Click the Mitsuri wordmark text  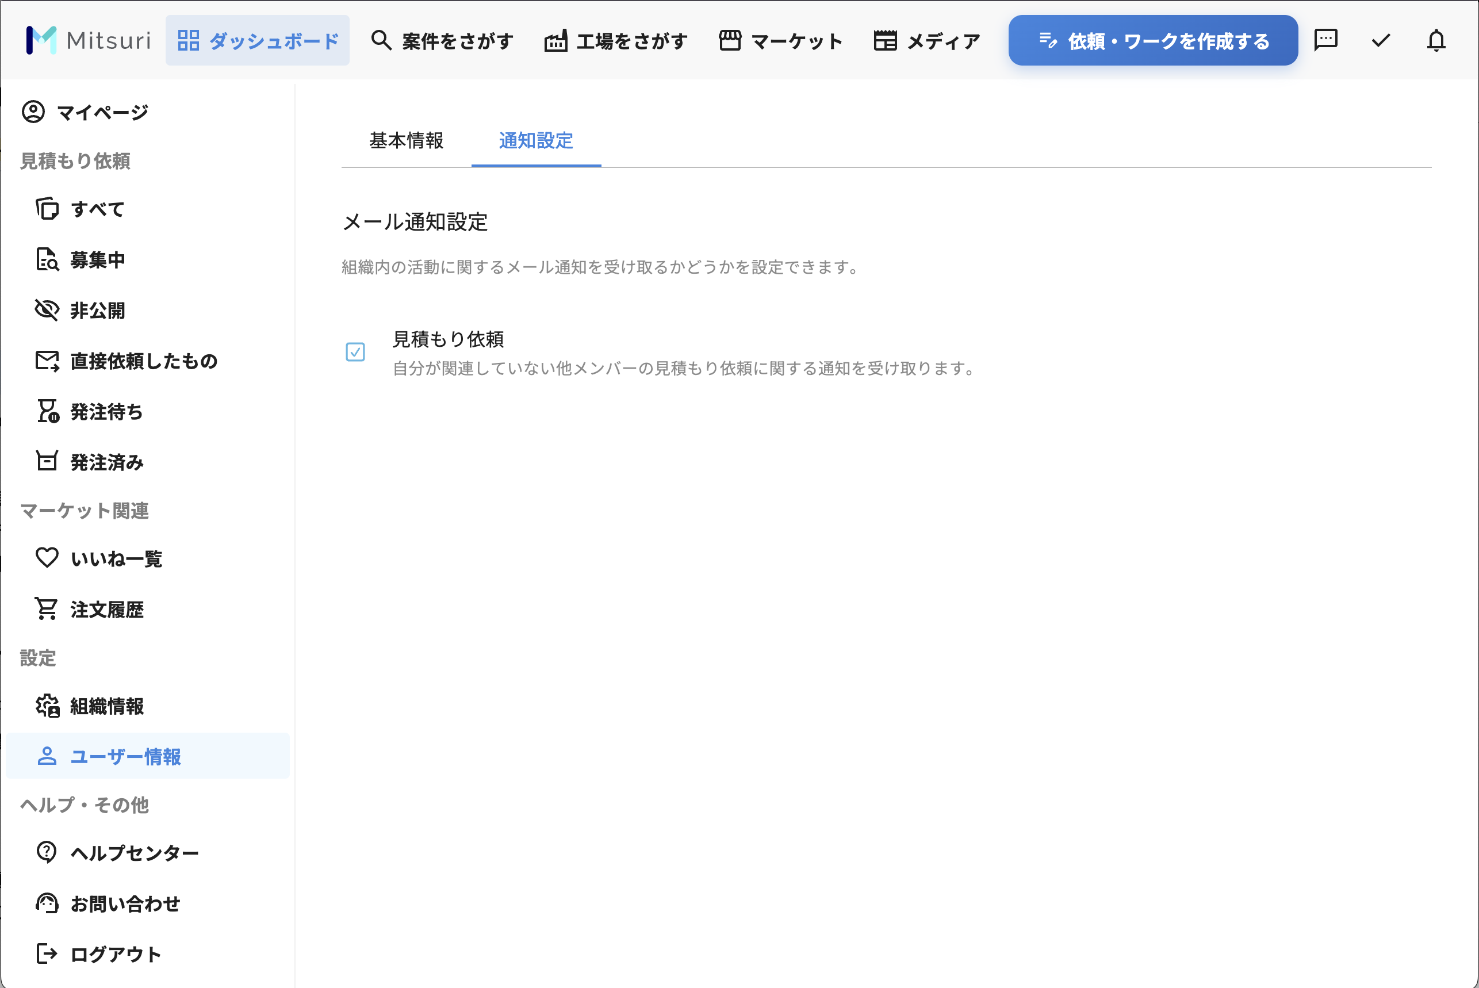[108, 40]
